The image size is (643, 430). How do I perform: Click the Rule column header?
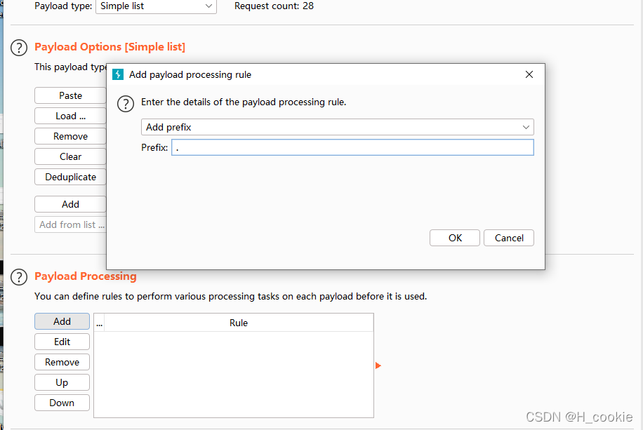tap(239, 323)
